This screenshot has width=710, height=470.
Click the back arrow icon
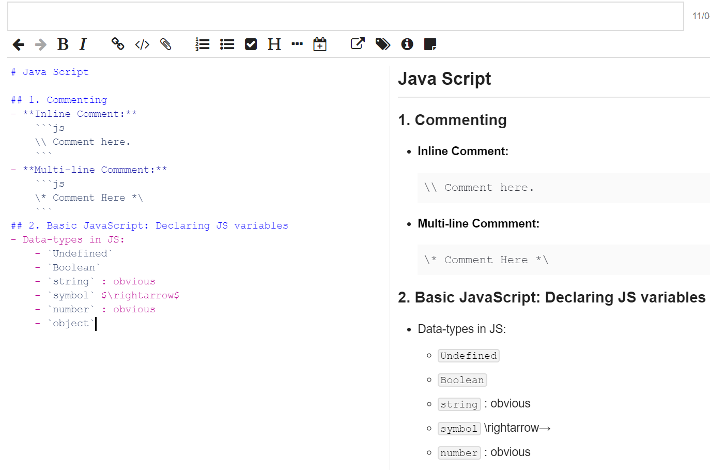coord(19,44)
